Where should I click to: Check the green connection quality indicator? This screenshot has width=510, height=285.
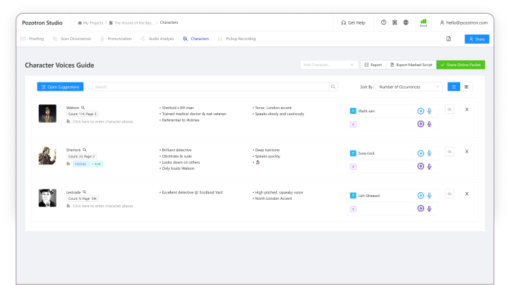(423, 22)
